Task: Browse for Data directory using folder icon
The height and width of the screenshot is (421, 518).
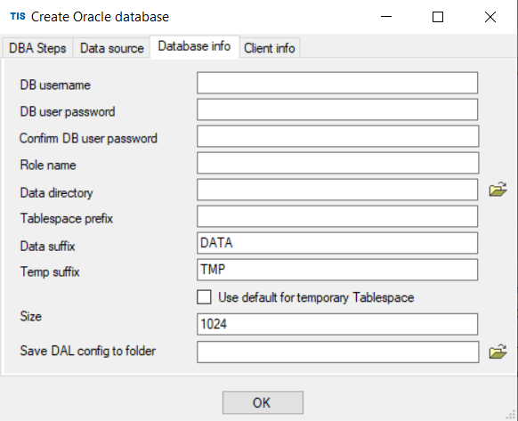Action: point(498,189)
